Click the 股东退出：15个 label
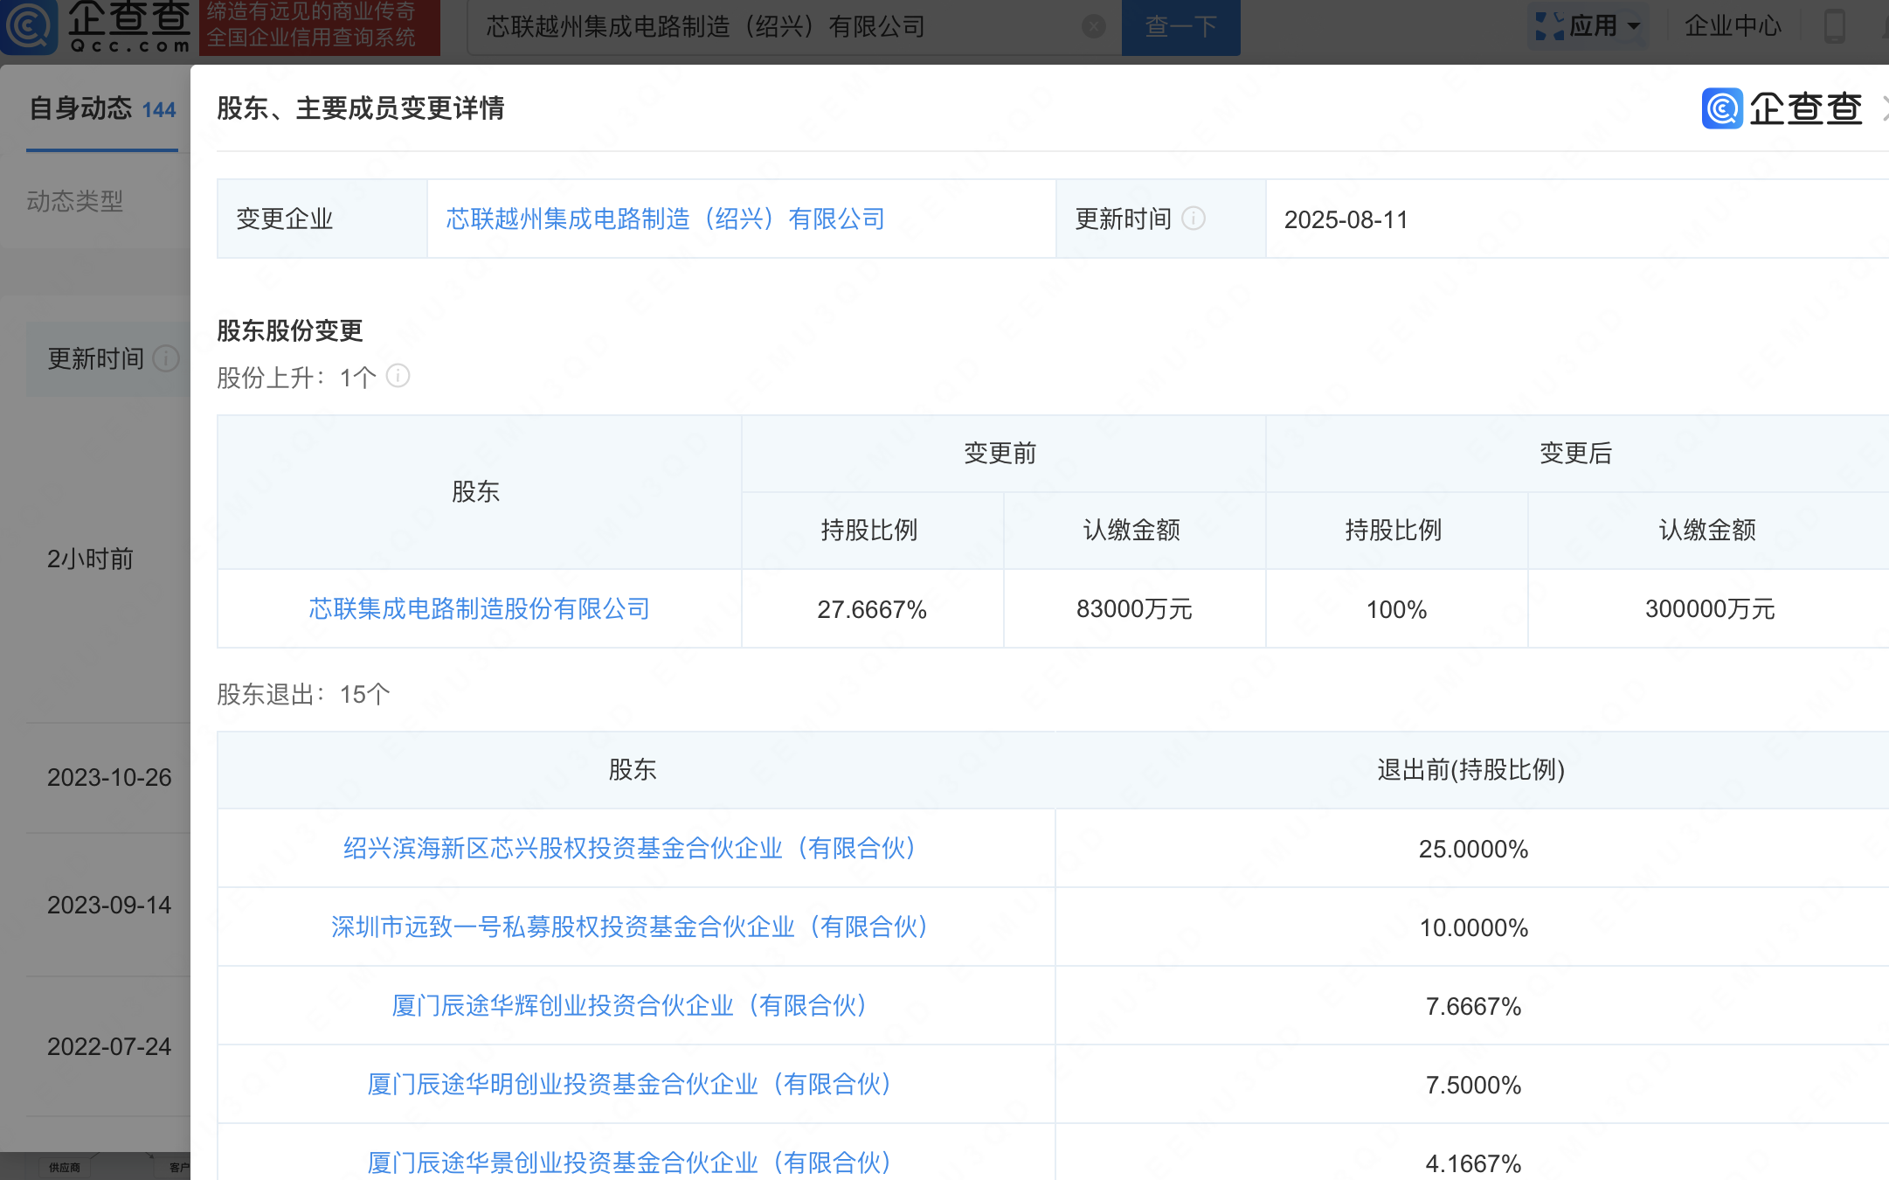1889x1180 pixels. coord(303,694)
